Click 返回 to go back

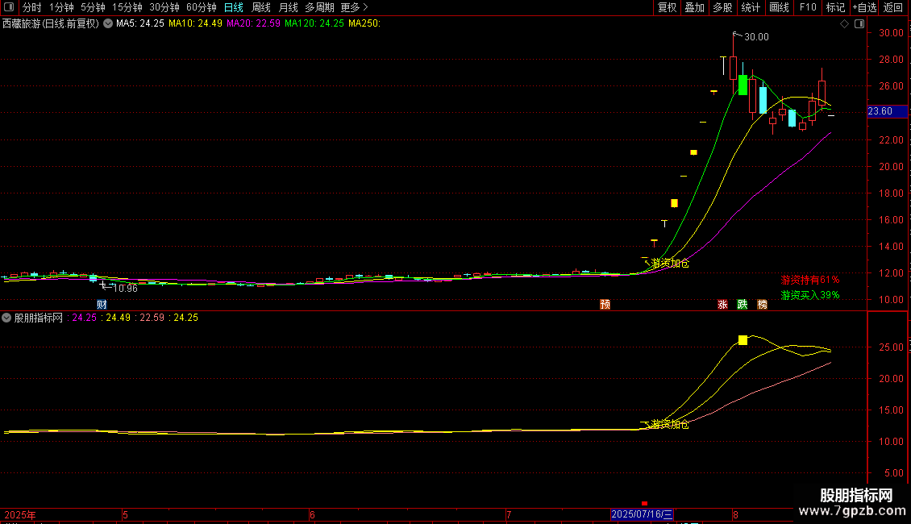click(893, 7)
